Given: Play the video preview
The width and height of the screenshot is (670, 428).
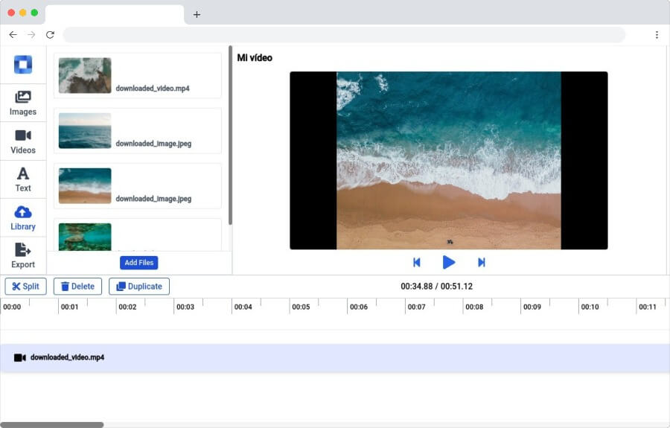Looking at the screenshot, I should coord(449,262).
